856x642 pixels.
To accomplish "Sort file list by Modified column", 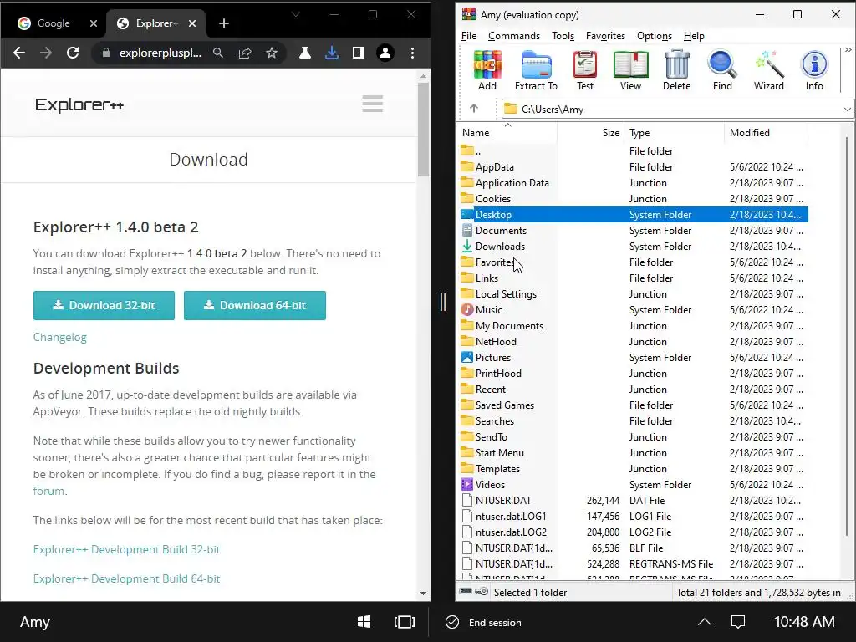I will [x=767, y=133].
